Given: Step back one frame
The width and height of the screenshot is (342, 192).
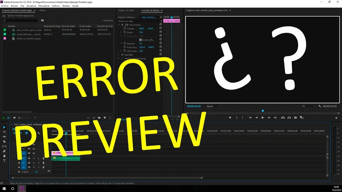Looking at the screenshot, I should pos(256,118).
